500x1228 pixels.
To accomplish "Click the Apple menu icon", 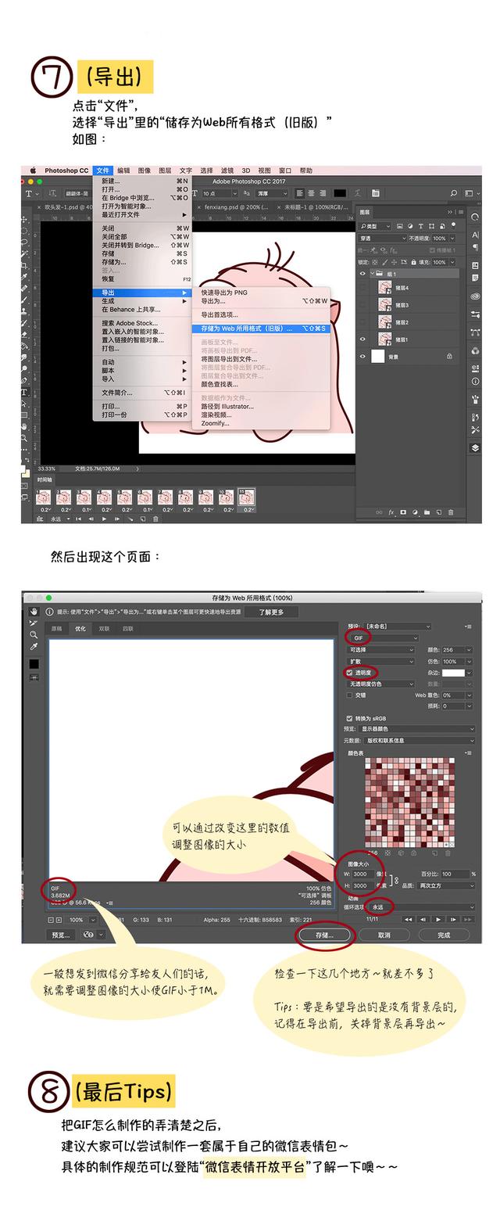I will (x=33, y=171).
